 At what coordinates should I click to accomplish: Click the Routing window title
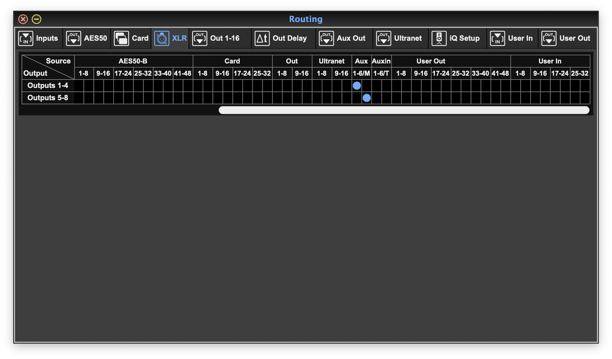tap(306, 19)
